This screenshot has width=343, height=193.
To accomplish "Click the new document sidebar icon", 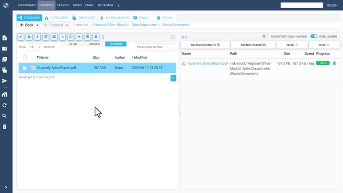I will click(5, 38).
